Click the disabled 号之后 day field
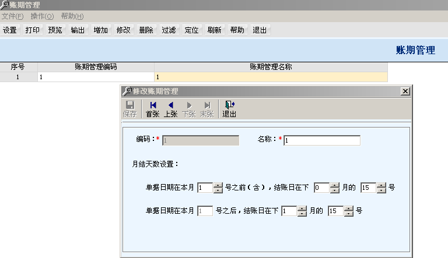 [205, 211]
